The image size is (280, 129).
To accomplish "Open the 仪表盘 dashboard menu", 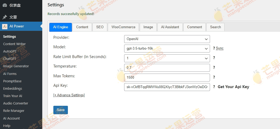I will coord(21,5).
